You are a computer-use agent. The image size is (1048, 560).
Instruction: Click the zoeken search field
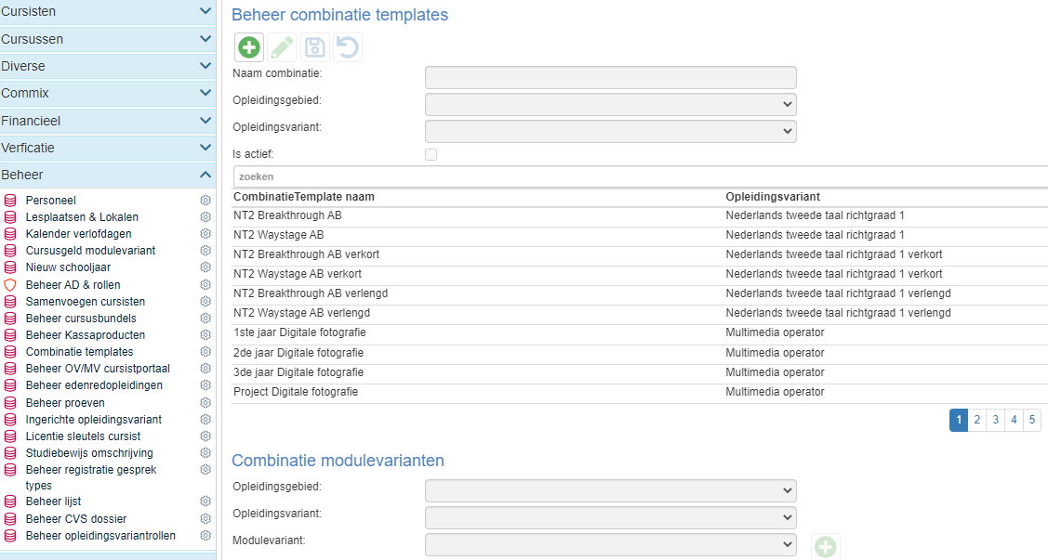641,176
